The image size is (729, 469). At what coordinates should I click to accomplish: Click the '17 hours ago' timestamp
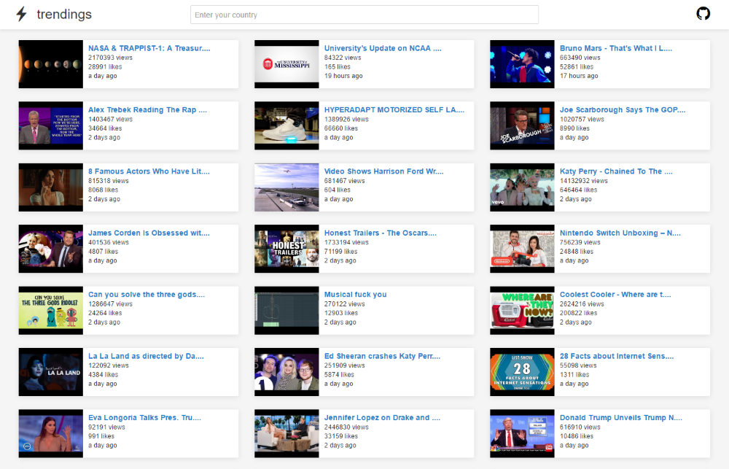579,76
